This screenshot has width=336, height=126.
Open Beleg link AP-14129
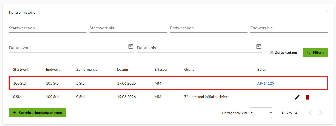266,83
